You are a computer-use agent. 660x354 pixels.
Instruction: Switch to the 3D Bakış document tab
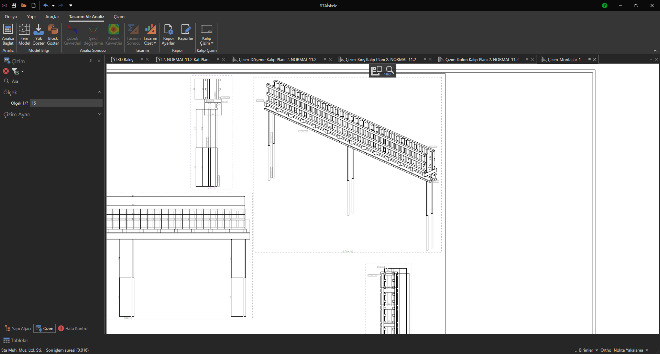[125, 59]
